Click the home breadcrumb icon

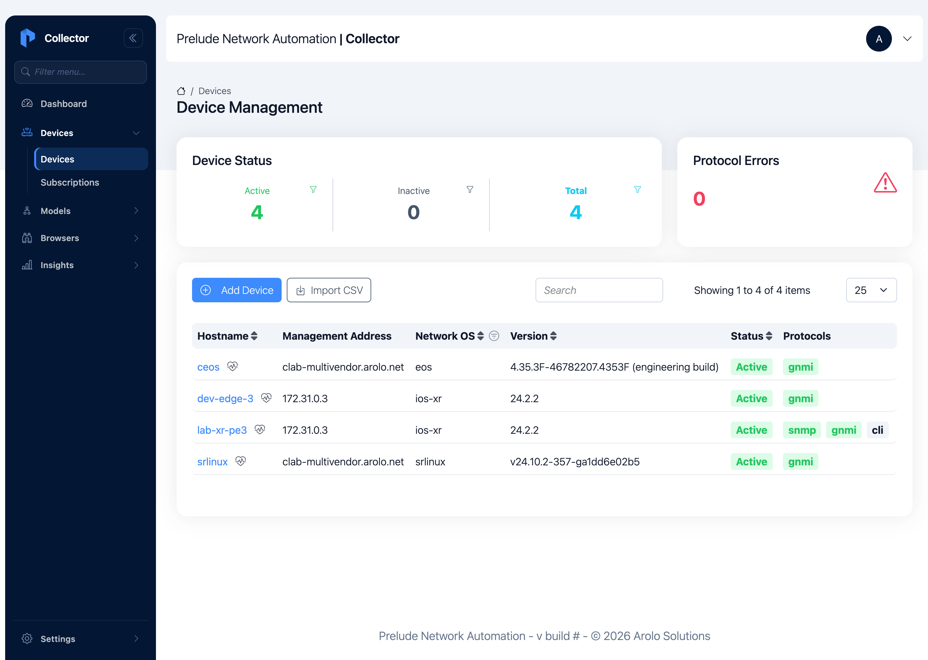click(181, 91)
